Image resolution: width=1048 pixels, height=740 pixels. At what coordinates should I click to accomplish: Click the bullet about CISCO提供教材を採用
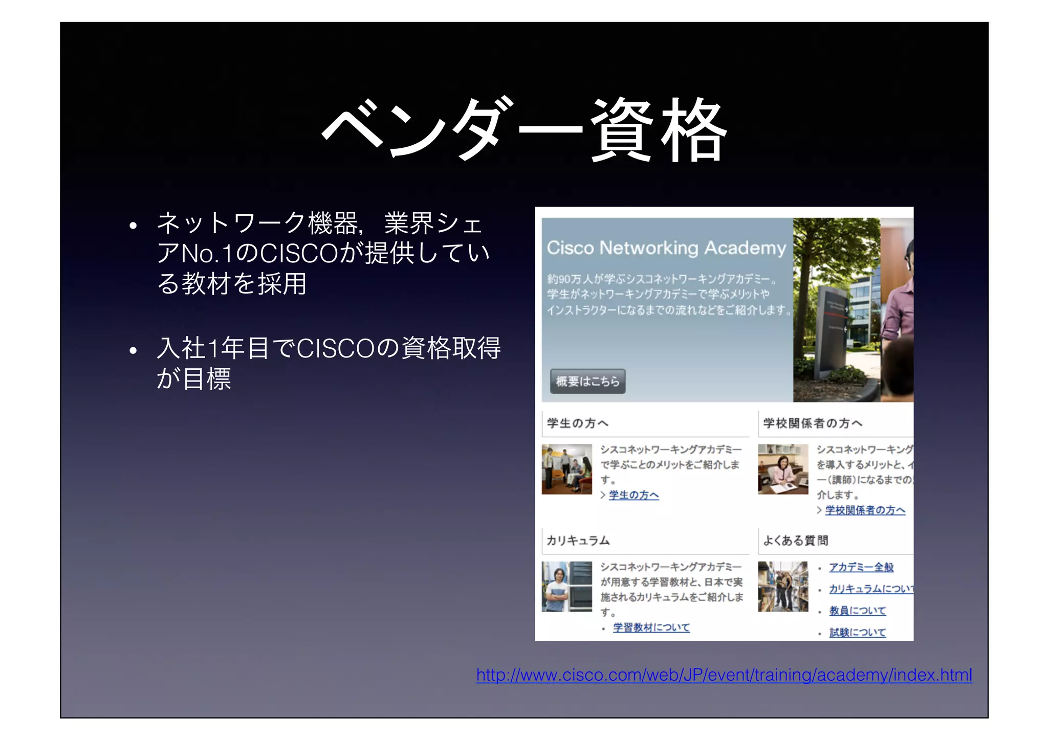323,253
